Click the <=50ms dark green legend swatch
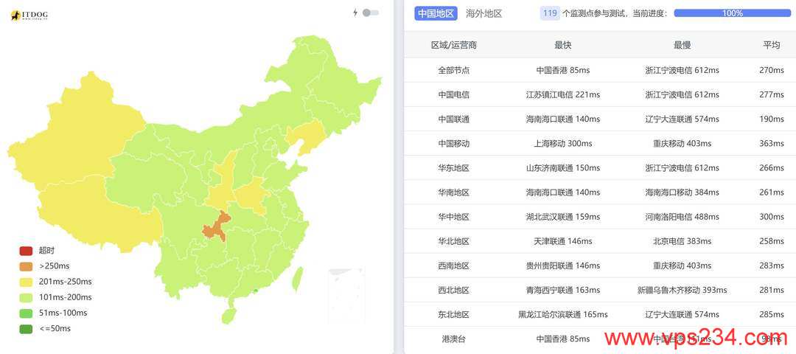The height and width of the screenshot is (354, 796). click(x=26, y=329)
